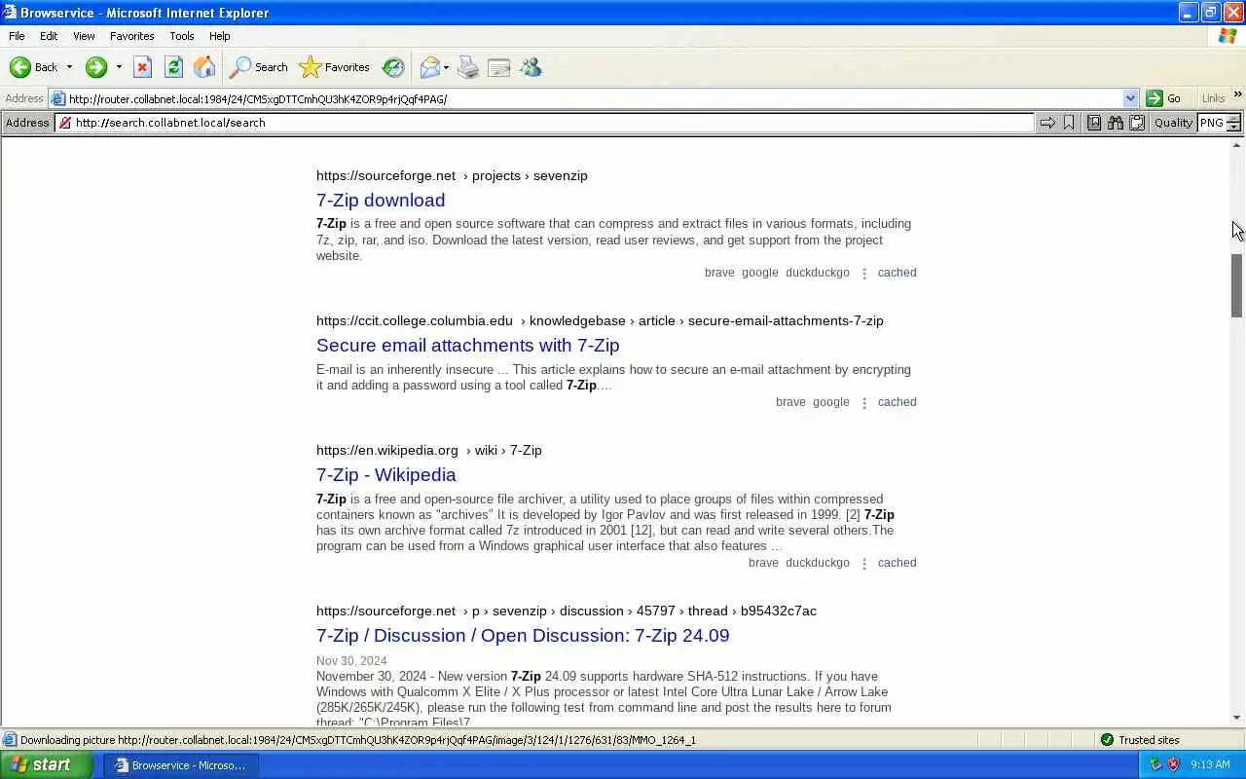Click the Safely Remove Hardware tray icon
Image resolution: width=1246 pixels, height=779 pixels.
coord(1155,764)
